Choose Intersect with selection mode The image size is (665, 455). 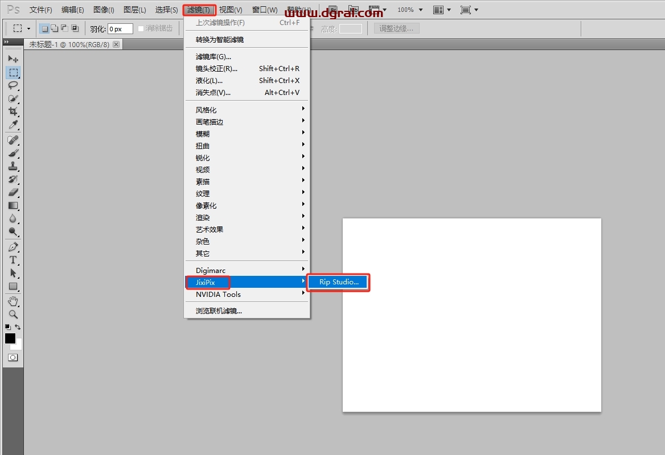coord(75,28)
